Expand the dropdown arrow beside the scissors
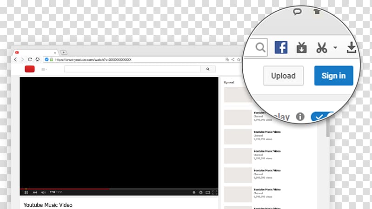This screenshot has height=209, width=372. click(335, 48)
